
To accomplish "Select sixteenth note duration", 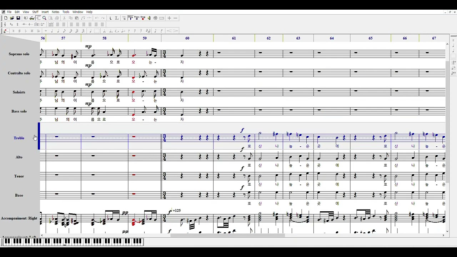I will coord(71,31).
